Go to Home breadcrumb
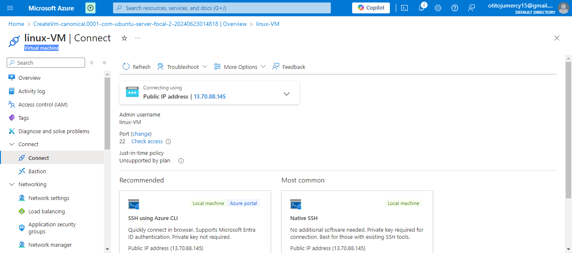 [x=16, y=24]
